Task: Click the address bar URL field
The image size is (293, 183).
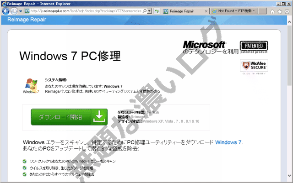Action: tap(86, 11)
